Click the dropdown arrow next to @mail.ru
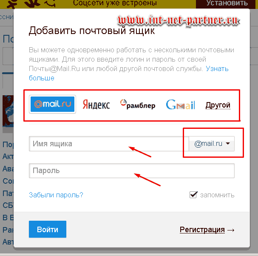Viewport: 258px width, 256px height. point(228,144)
